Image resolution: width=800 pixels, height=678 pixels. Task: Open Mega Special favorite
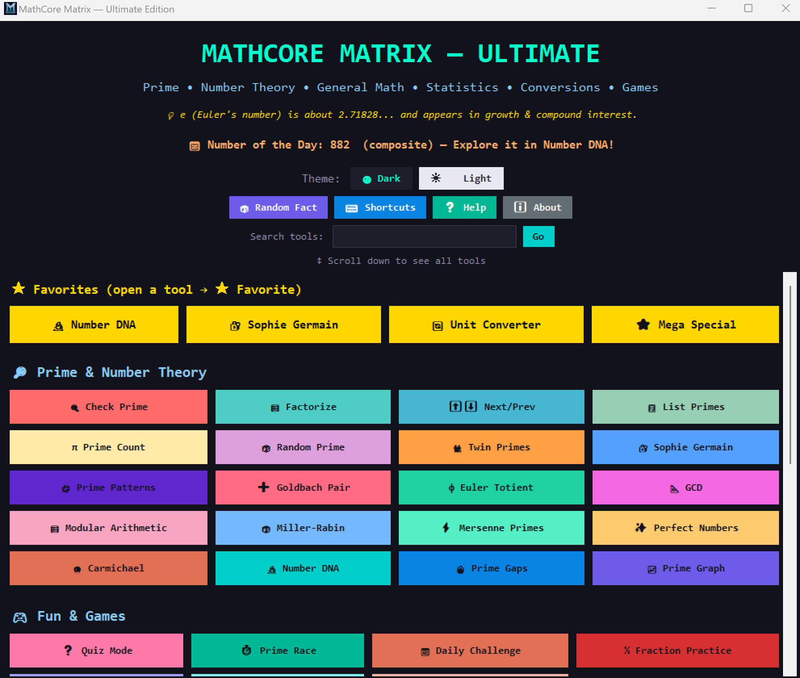[x=685, y=324]
